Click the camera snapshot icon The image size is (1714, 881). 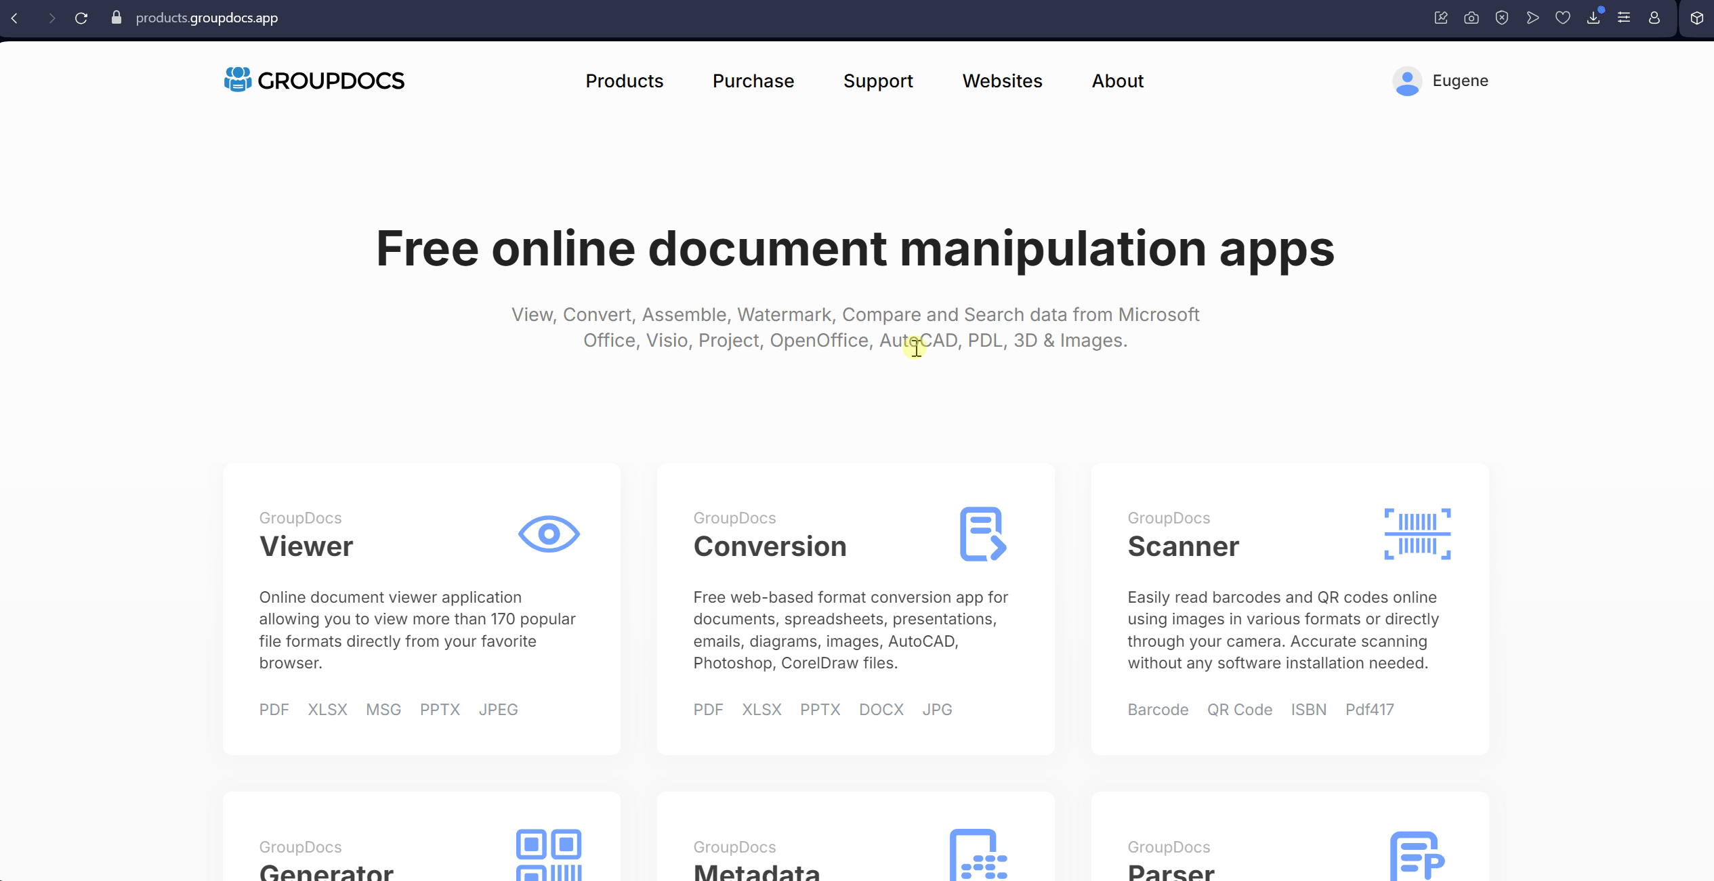tap(1471, 18)
